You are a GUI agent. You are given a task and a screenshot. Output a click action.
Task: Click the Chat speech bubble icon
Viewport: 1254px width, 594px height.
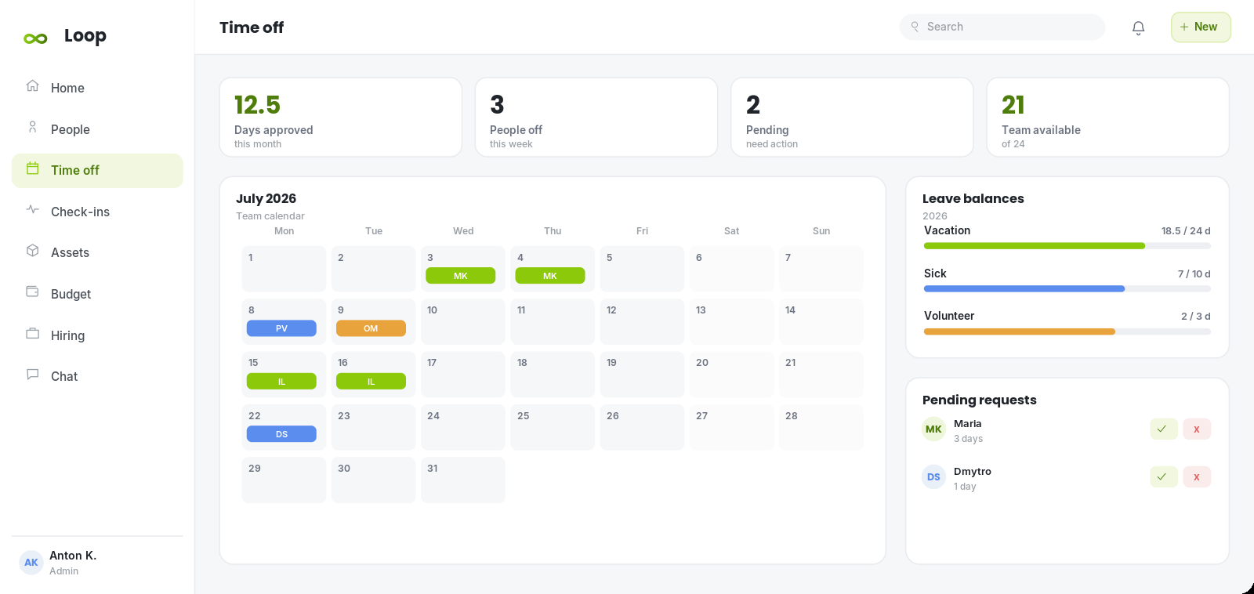32,375
